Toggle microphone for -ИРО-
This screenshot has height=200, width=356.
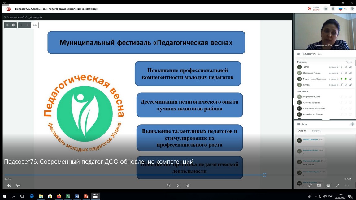341,67
